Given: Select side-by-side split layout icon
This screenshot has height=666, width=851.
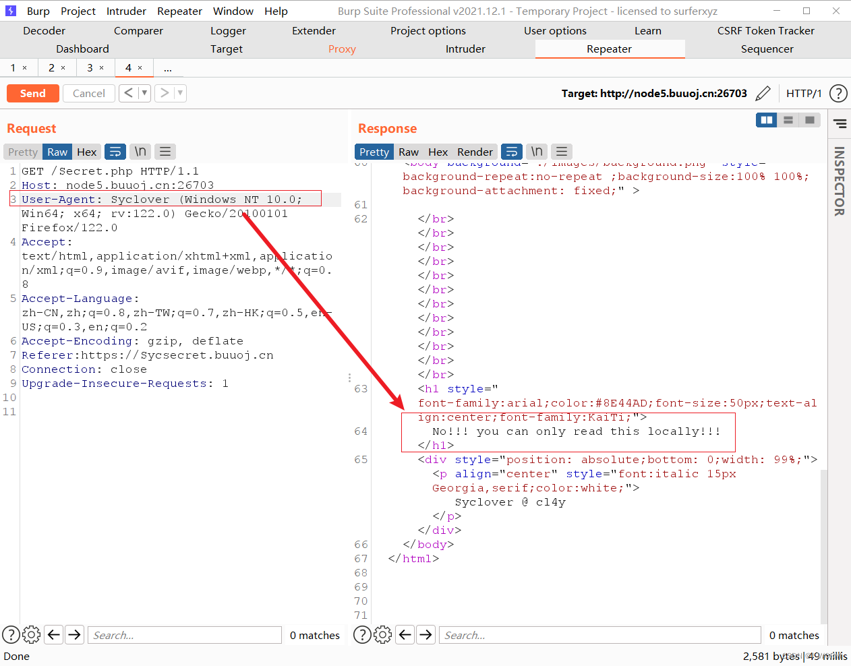Looking at the screenshot, I should 767,120.
